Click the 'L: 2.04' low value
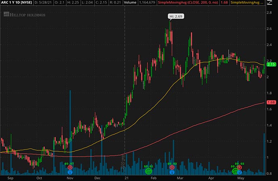278x181 pixels. (x=87, y=2)
